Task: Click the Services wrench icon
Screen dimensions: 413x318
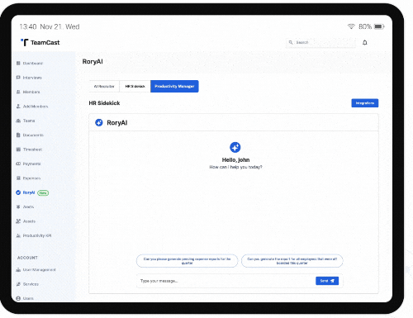Action: pos(18,284)
